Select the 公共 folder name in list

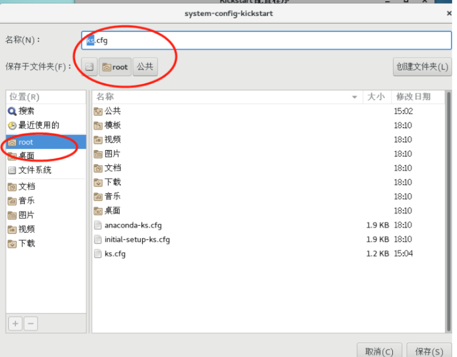pos(113,111)
